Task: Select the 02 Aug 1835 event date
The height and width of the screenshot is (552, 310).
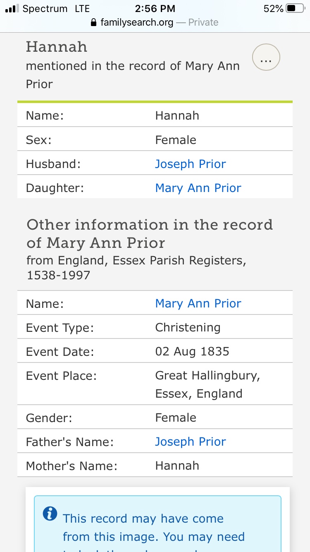Action: pos(192,351)
